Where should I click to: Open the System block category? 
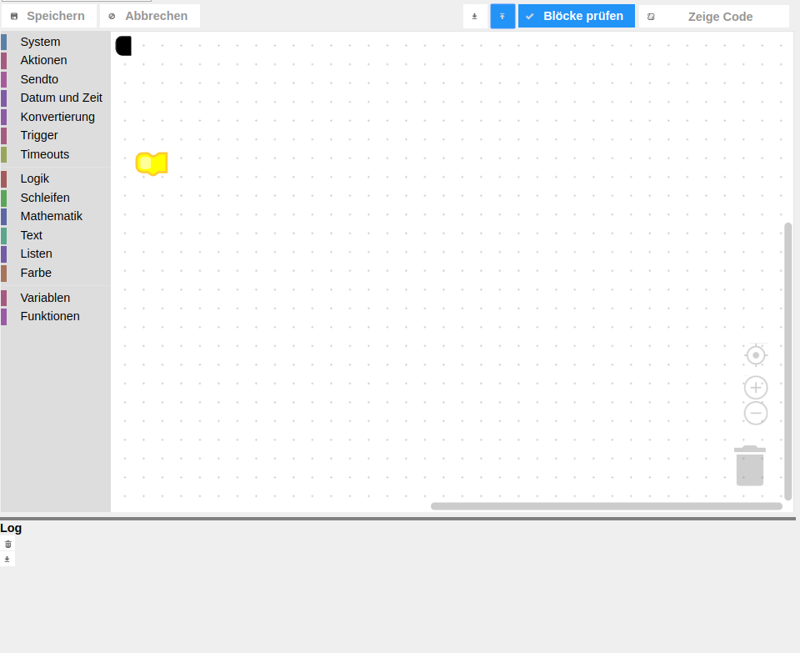56,42
